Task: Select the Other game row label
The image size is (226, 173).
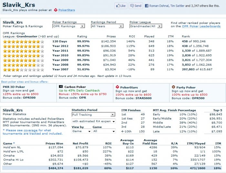Action: click(x=8, y=164)
